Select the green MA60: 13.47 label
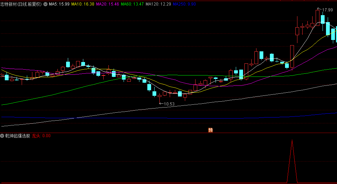 point(132,4)
